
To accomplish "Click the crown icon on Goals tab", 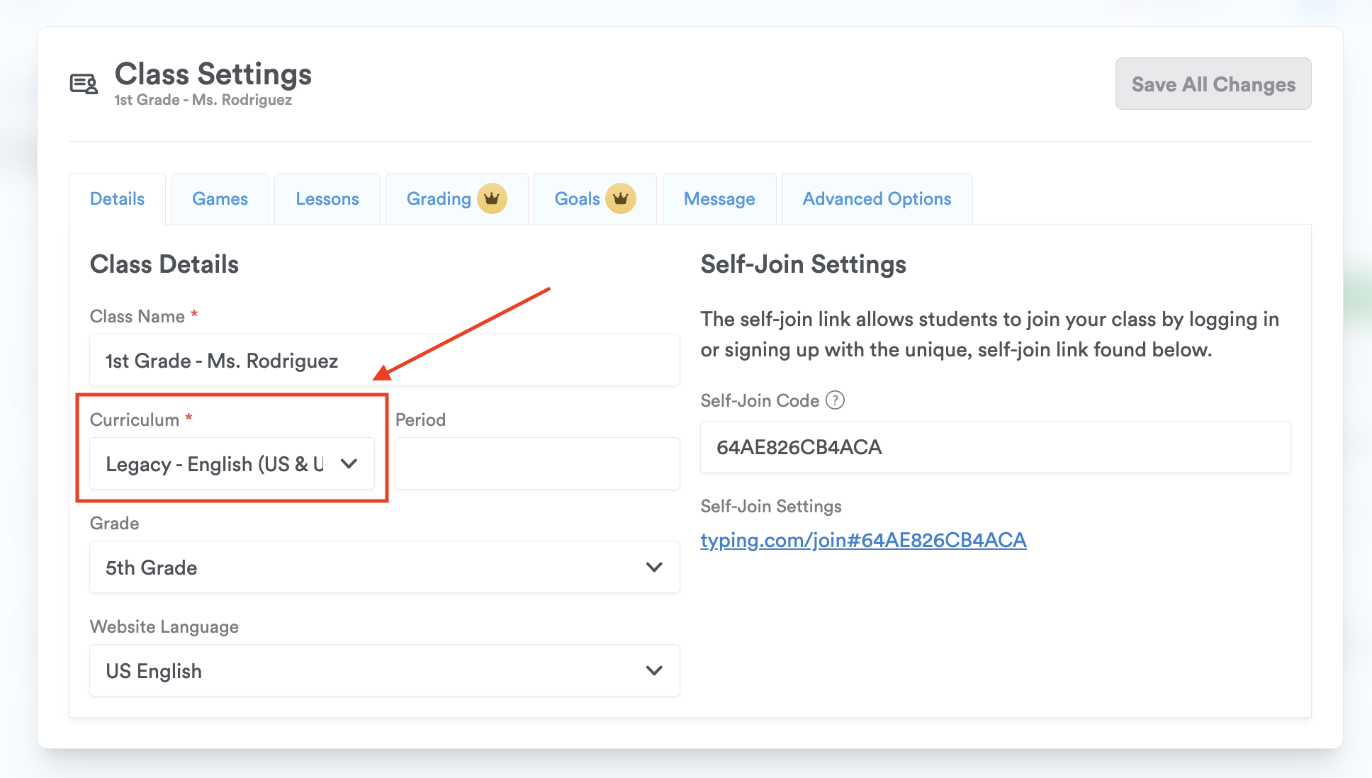I will coord(620,198).
